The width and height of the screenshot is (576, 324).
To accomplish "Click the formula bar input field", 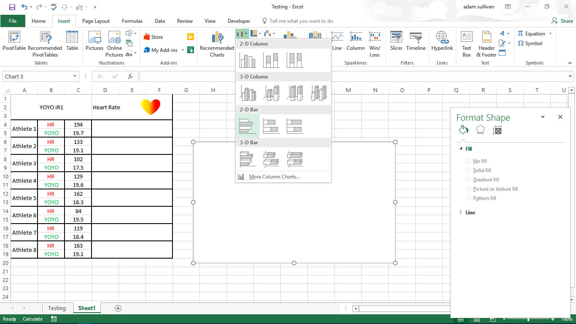I will pyautogui.click(x=354, y=76).
